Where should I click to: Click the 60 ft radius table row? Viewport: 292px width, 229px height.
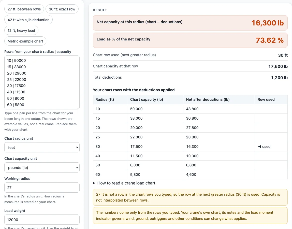point(190,175)
